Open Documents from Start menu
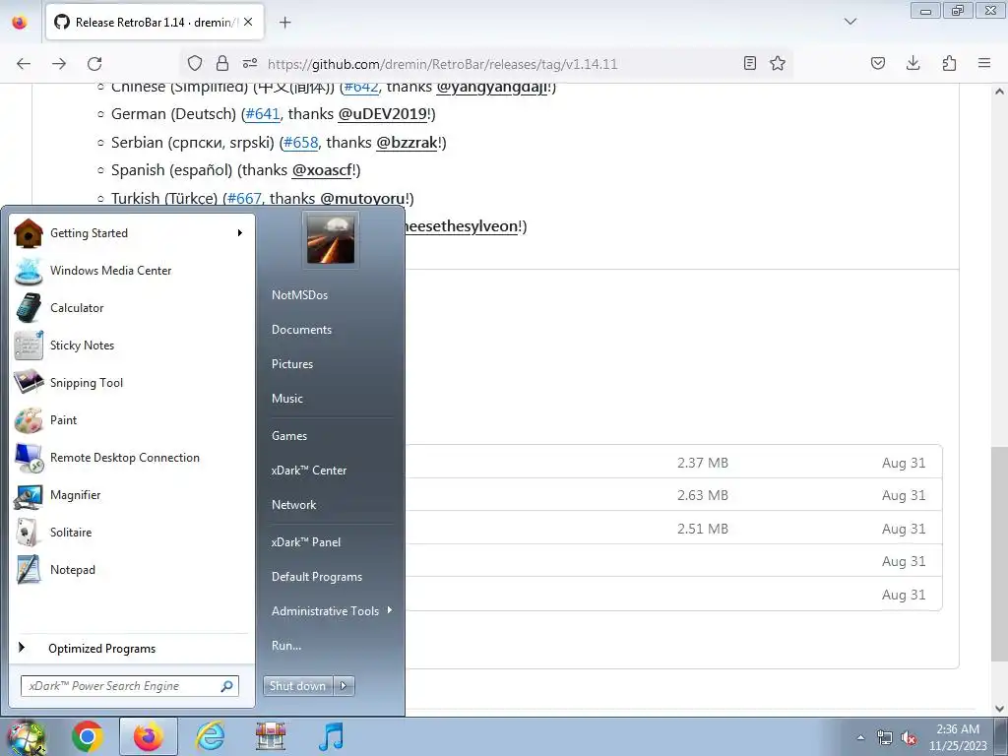The height and width of the screenshot is (756, 1008). point(301,330)
